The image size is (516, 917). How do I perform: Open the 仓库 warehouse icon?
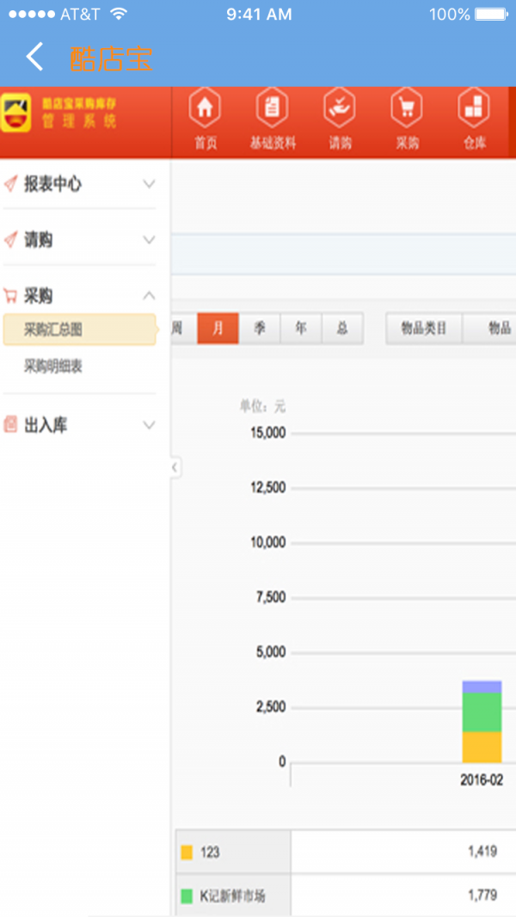click(x=475, y=109)
